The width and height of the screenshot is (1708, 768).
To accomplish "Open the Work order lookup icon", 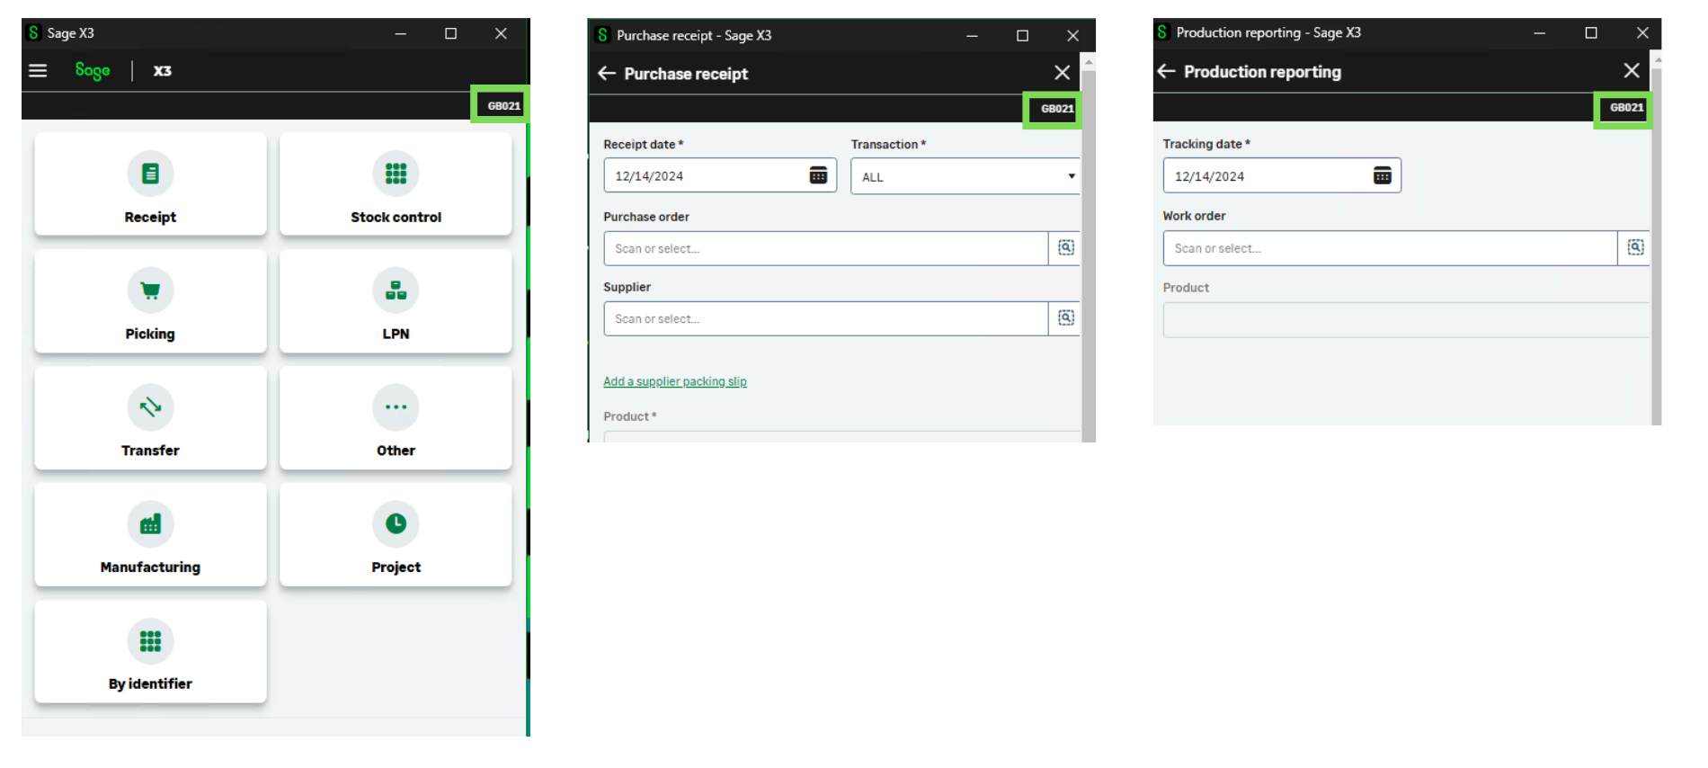I will coord(1635,247).
